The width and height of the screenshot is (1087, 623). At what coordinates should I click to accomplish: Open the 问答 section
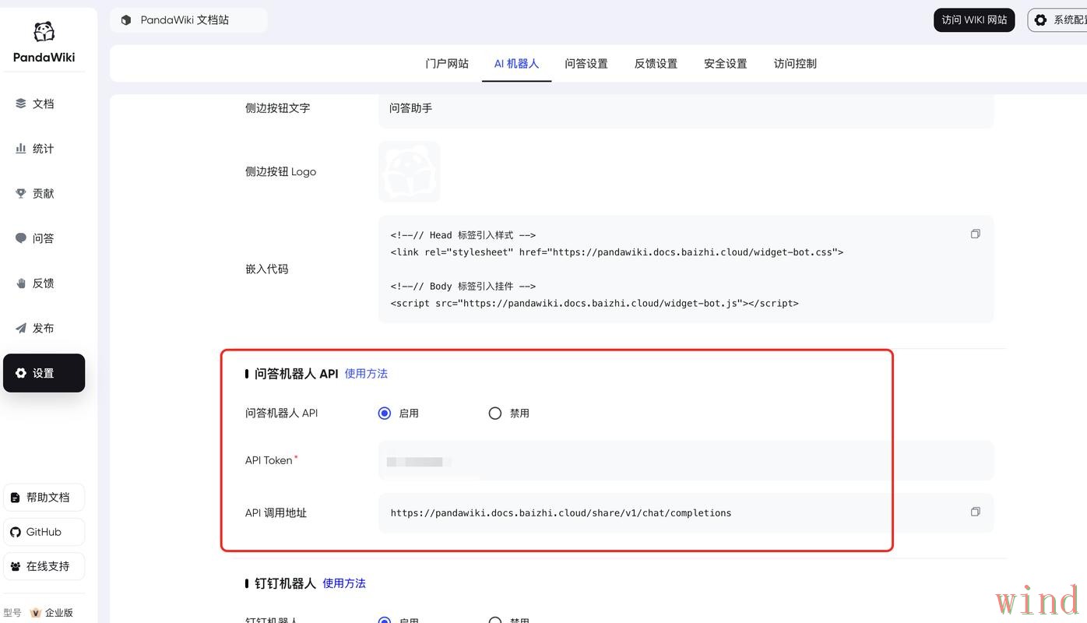tap(43, 237)
